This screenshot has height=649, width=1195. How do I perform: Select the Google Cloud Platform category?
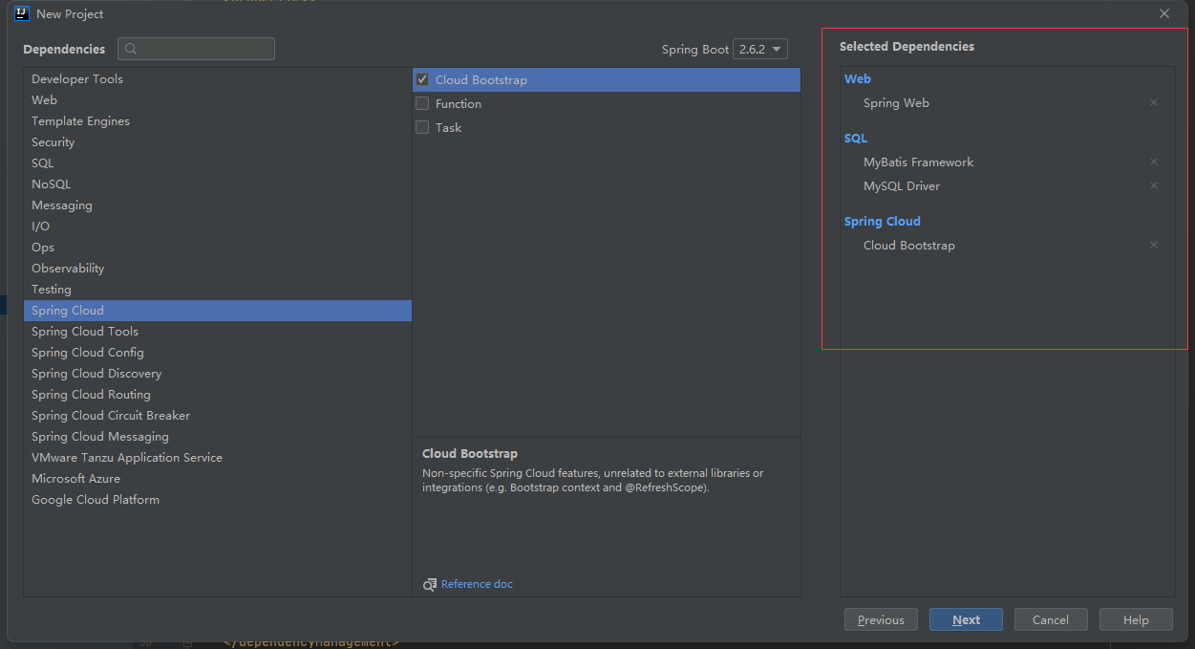click(218, 500)
